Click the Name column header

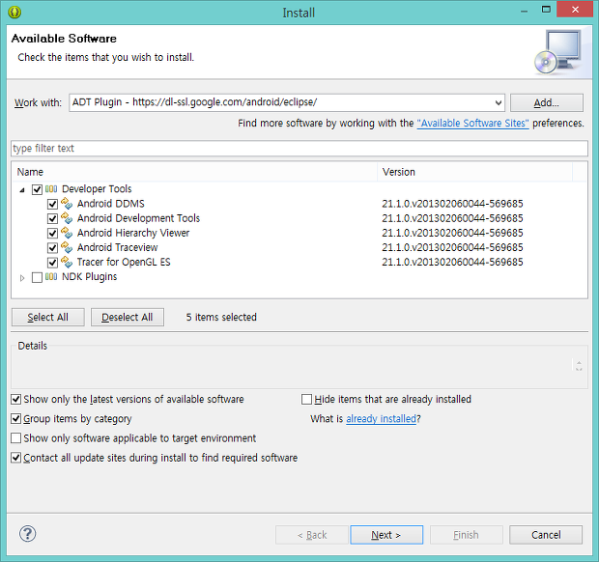pos(195,172)
